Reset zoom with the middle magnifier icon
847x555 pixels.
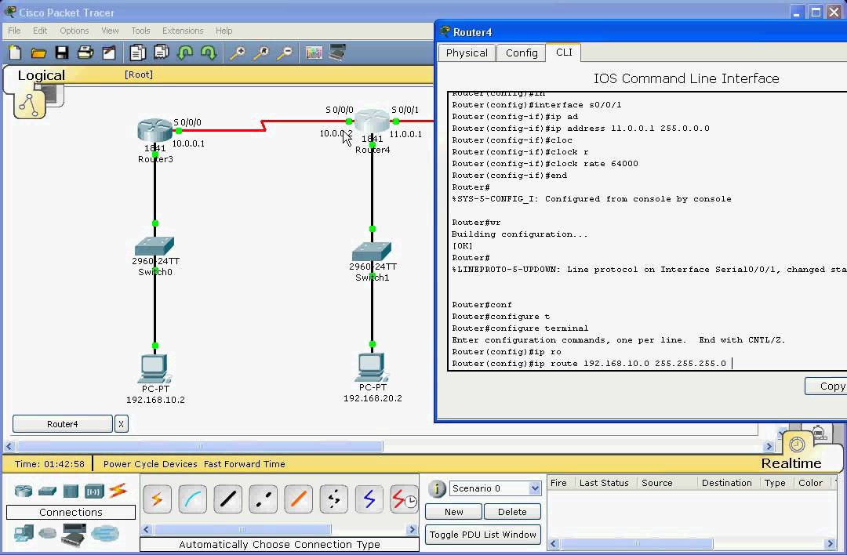261,53
